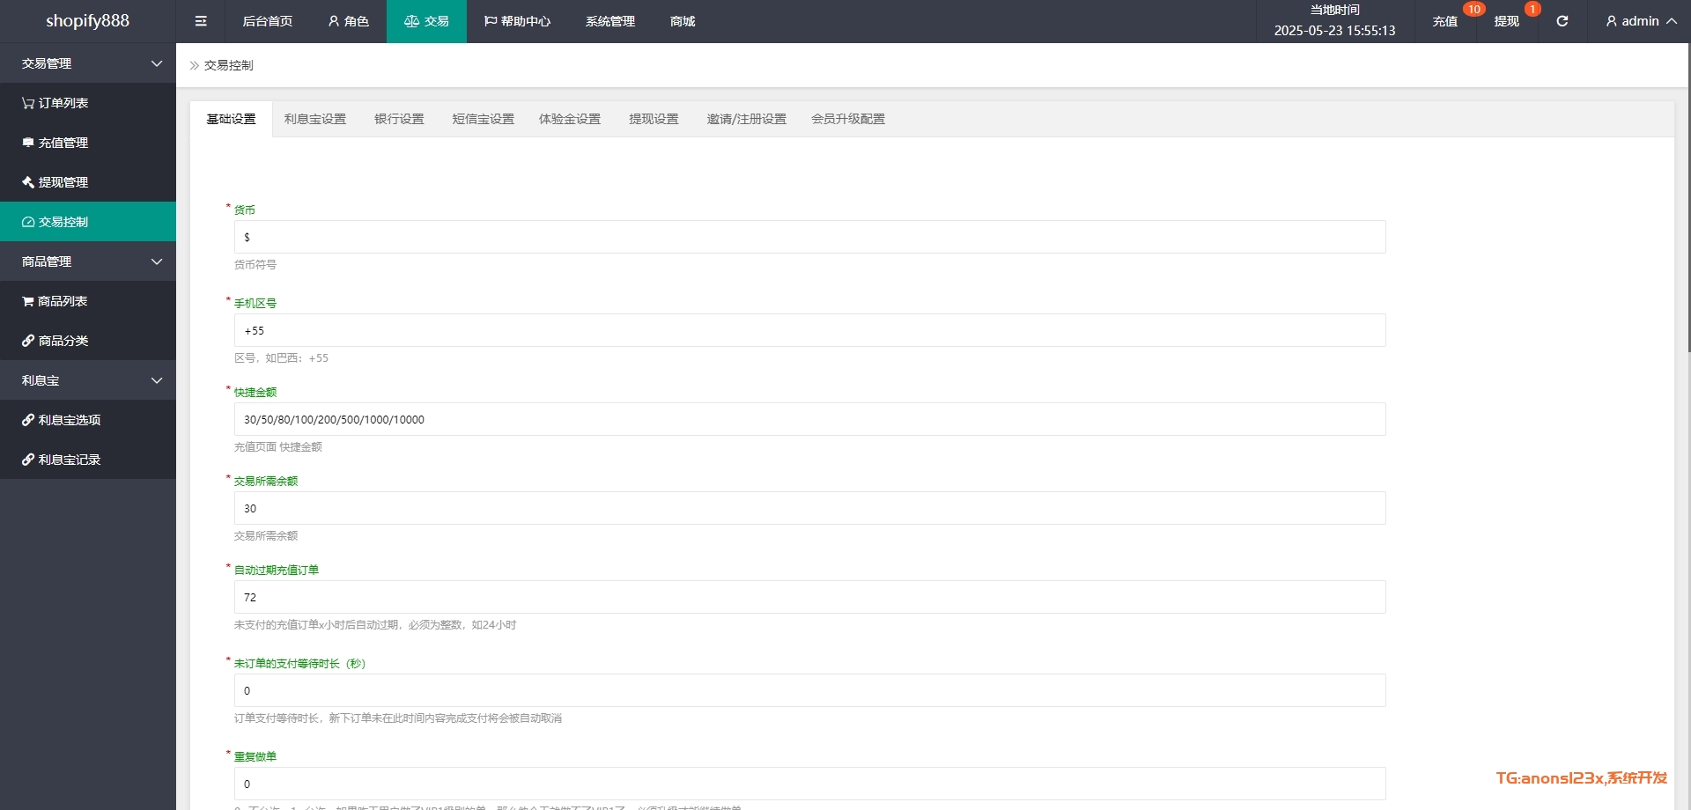Select 交易控制 in the sidebar
Screen dimensions: 1691x810
click(x=88, y=222)
